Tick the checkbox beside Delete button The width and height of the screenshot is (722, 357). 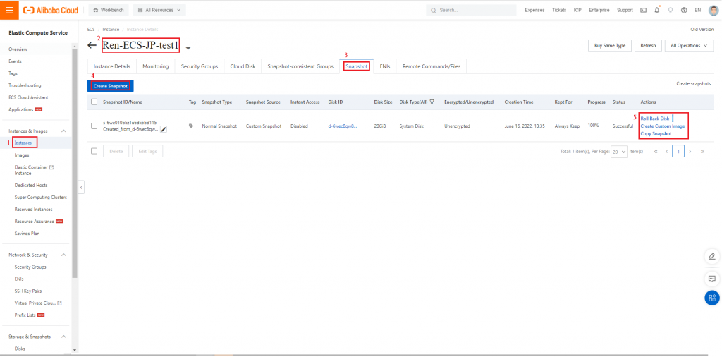[94, 150]
